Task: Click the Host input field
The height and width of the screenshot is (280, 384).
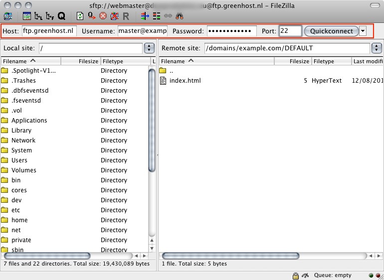Action: coord(49,31)
